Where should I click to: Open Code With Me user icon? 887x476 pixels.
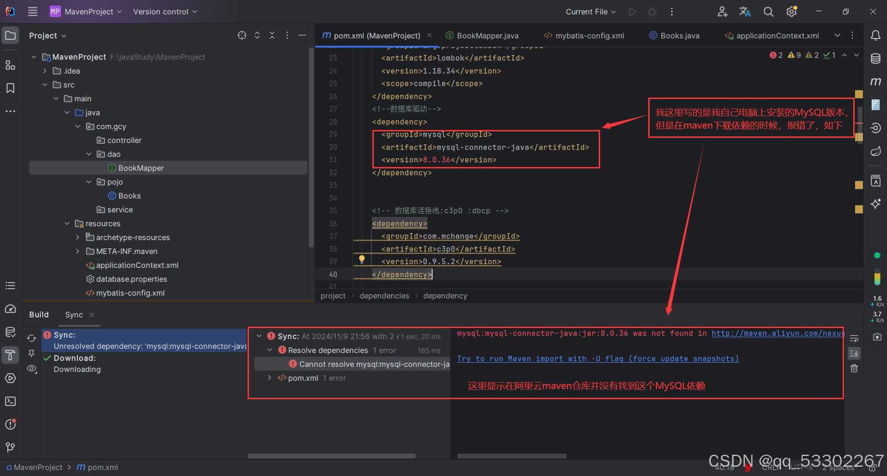[x=722, y=12]
